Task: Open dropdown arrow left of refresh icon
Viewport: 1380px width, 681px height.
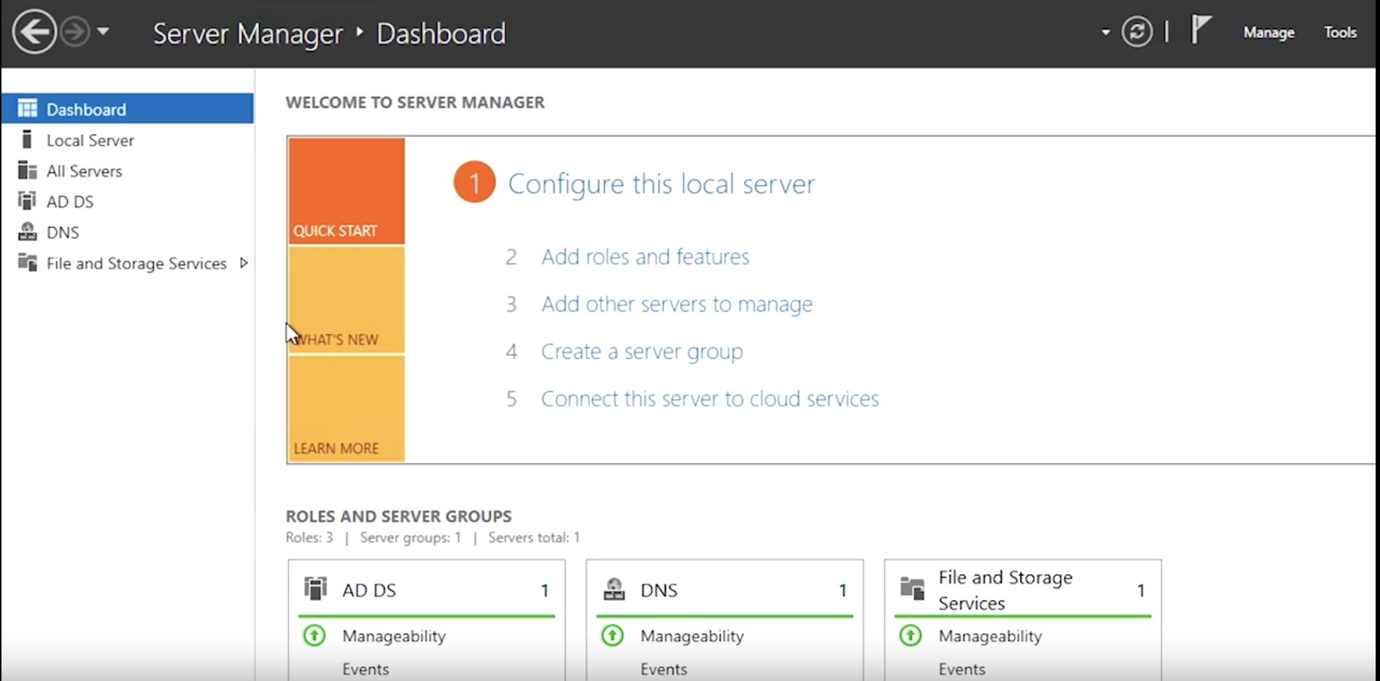Action: pyautogui.click(x=1106, y=32)
